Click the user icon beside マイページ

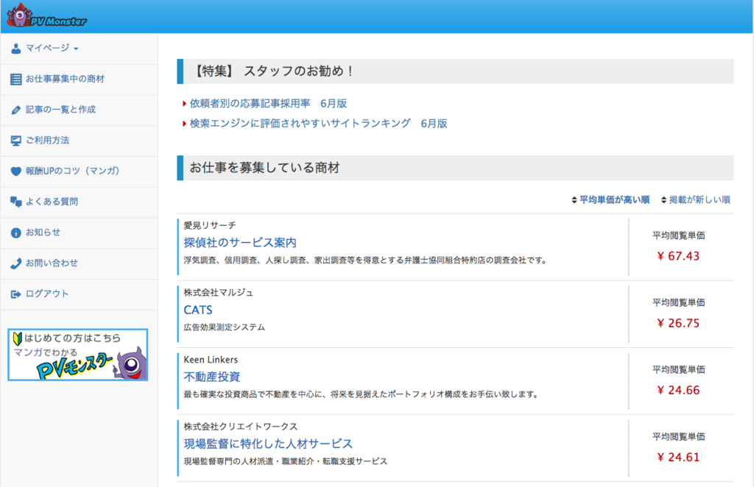tap(16, 49)
